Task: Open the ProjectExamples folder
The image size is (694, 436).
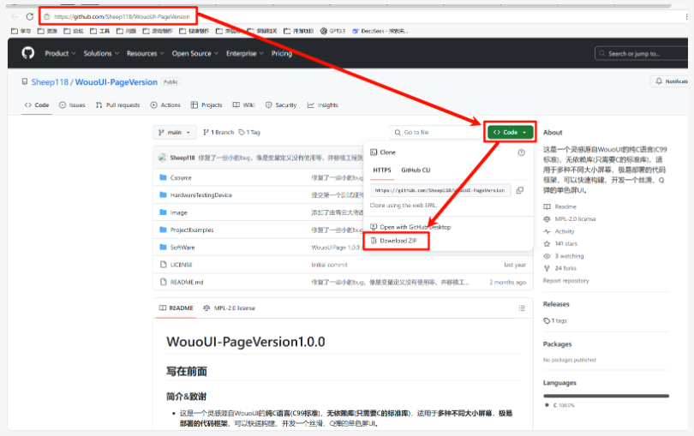Action: tap(192, 230)
